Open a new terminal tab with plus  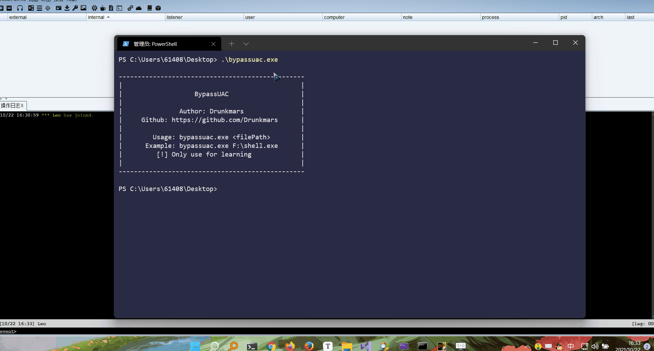(231, 44)
